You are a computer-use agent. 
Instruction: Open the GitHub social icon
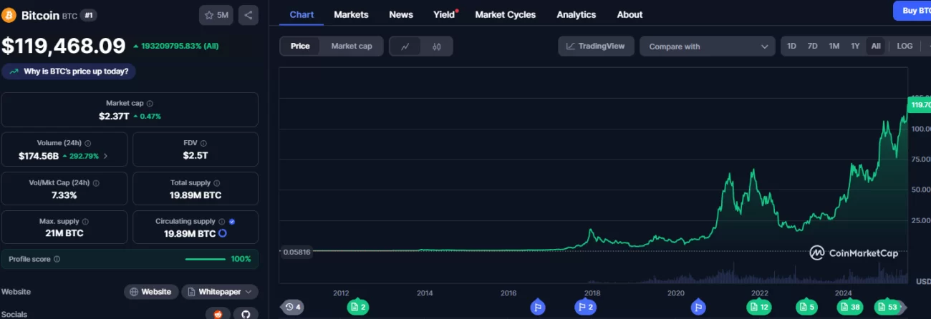click(x=246, y=314)
